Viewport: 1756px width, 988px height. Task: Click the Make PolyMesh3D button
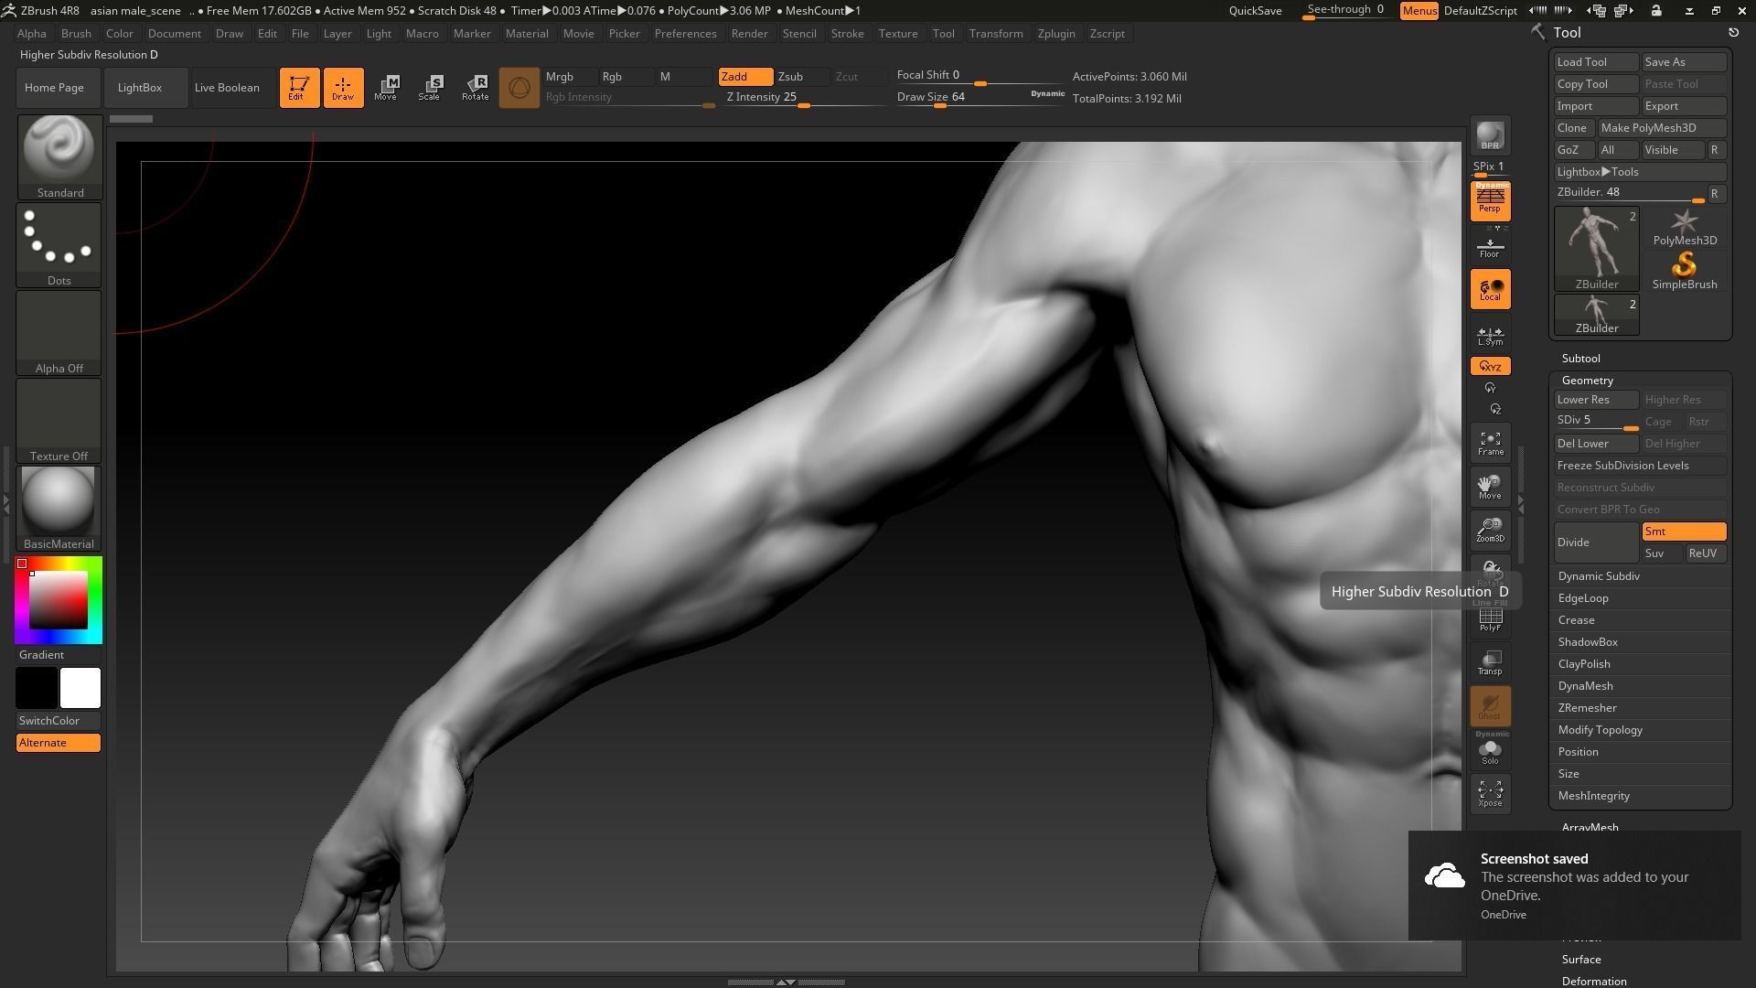click(x=1662, y=128)
